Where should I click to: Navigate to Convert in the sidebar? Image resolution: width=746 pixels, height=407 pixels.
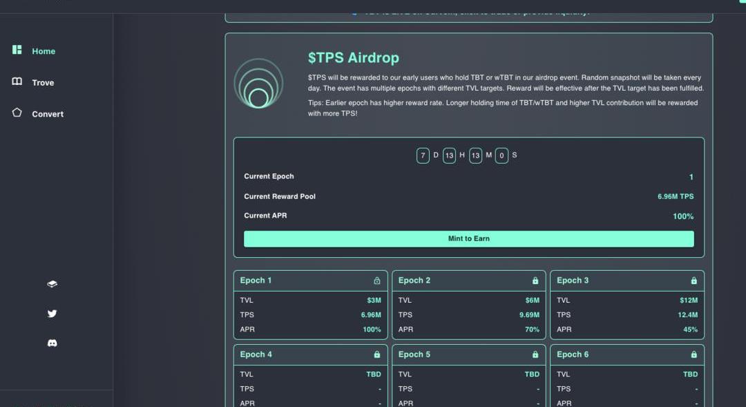pos(47,114)
